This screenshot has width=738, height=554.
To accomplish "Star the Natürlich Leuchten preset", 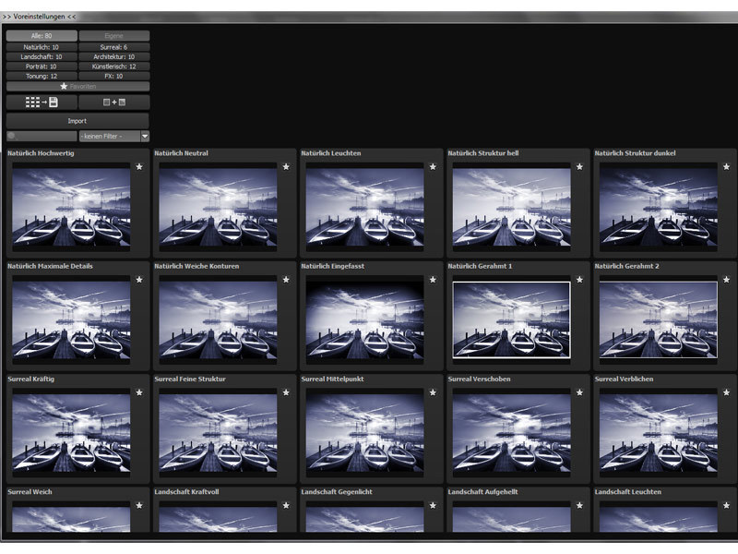I will (433, 167).
